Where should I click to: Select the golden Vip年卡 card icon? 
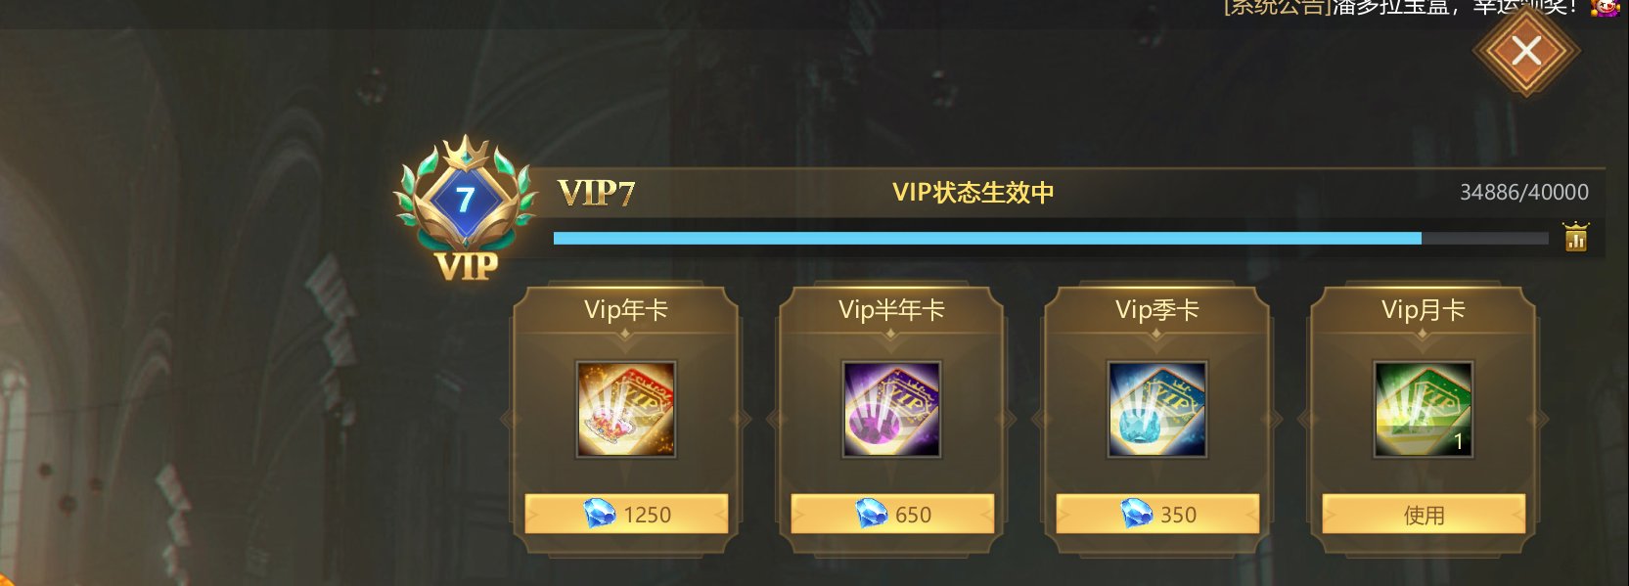pos(626,409)
